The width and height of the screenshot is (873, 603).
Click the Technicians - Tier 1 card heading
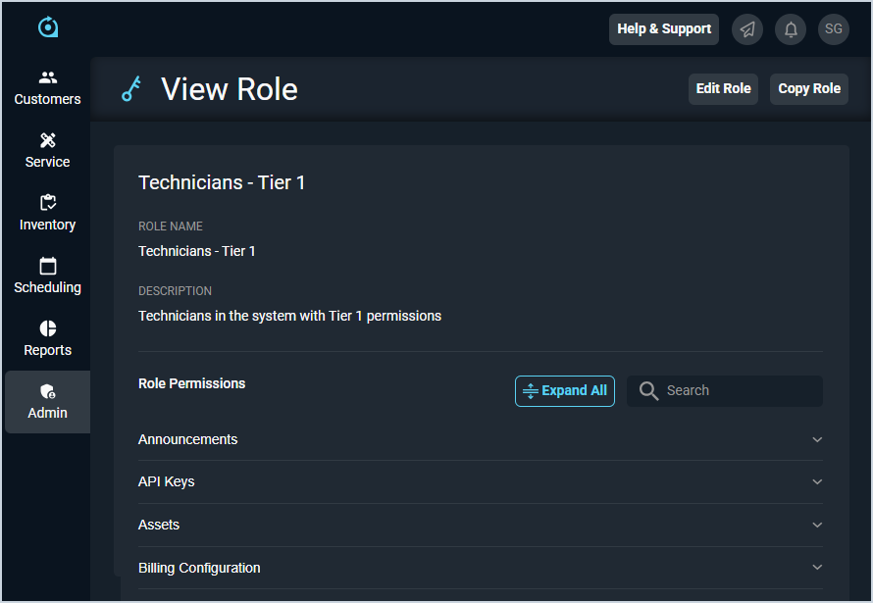tap(221, 183)
